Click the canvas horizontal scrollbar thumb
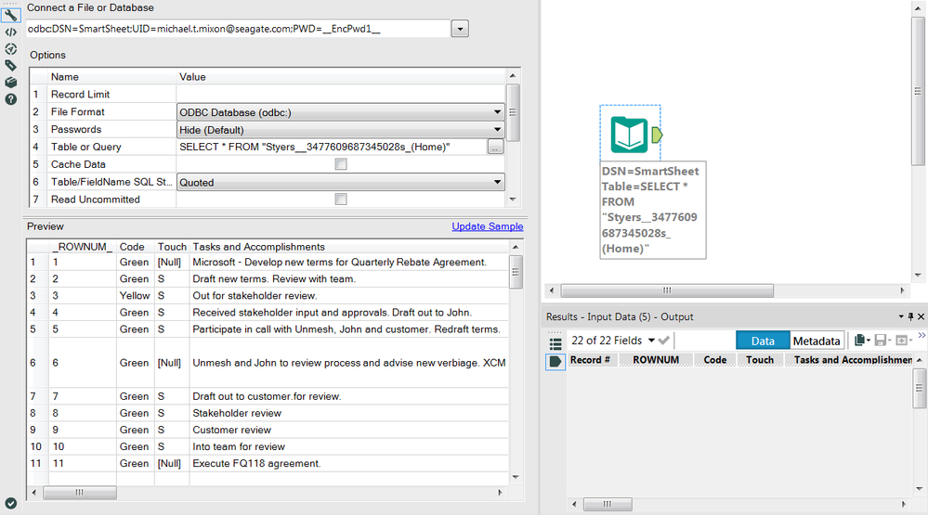The image size is (928, 515). 667,290
